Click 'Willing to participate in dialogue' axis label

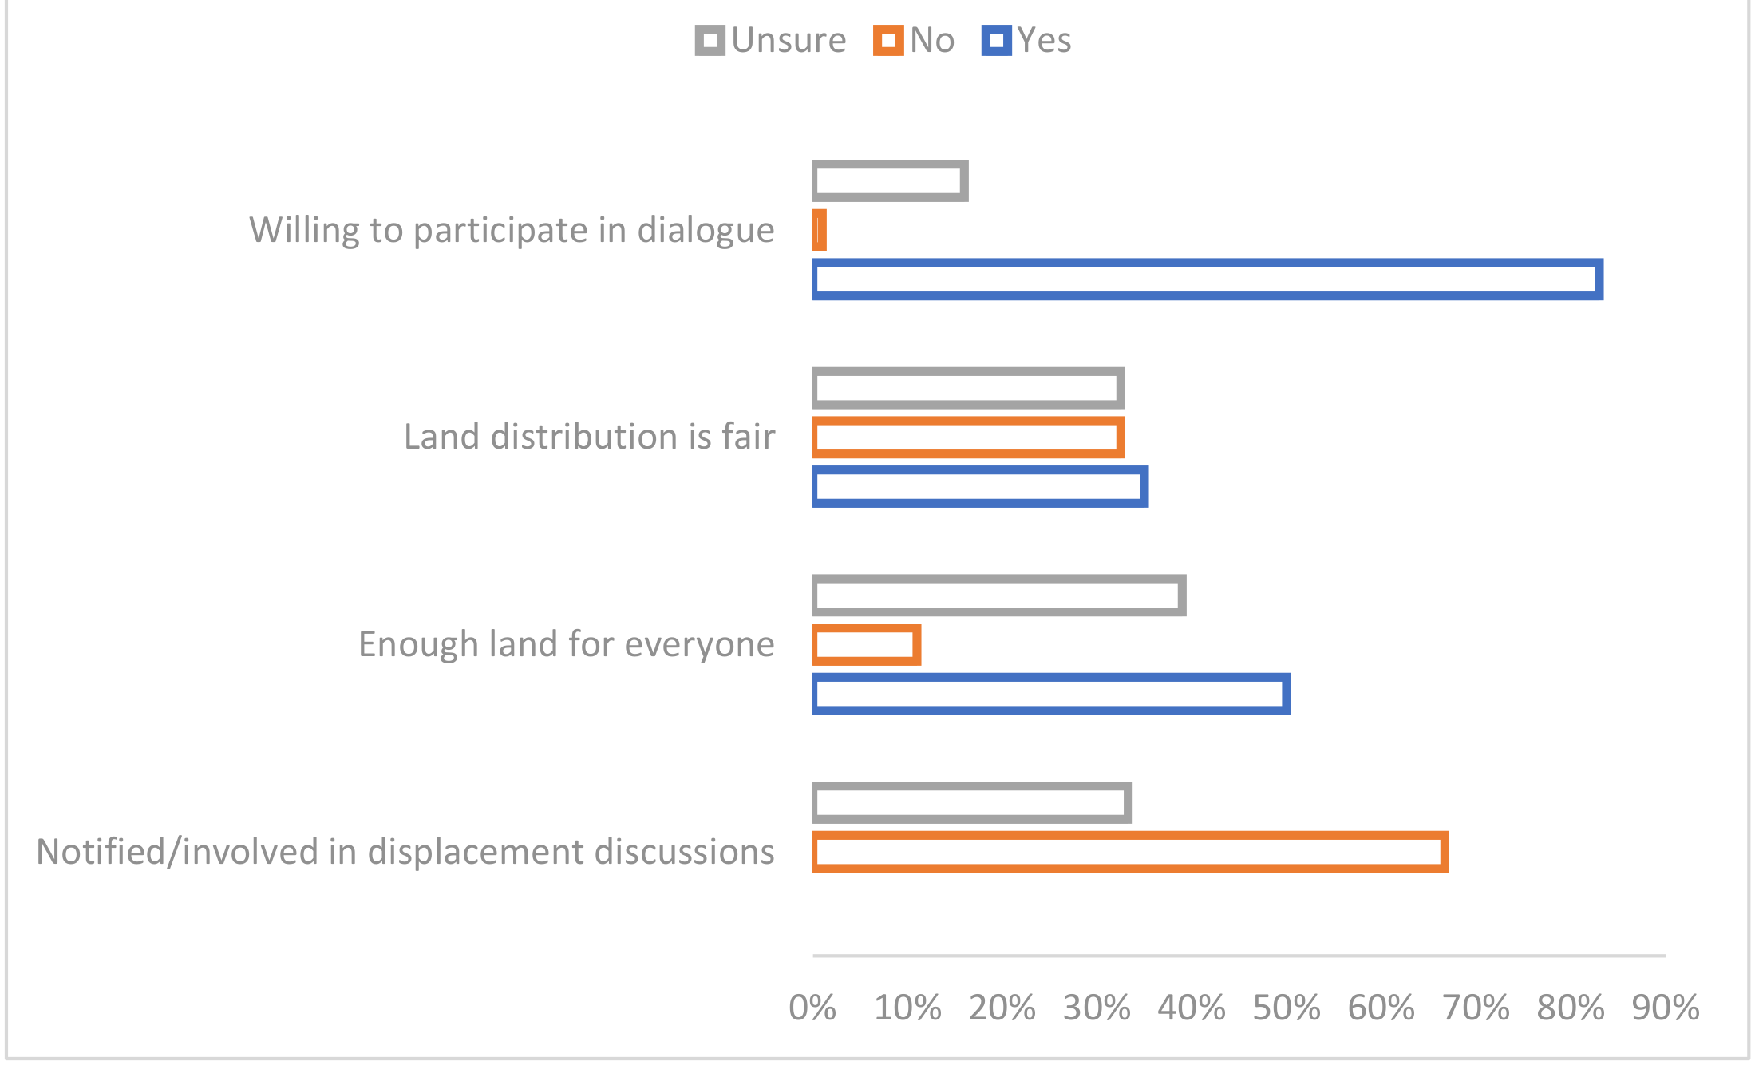pos(512,231)
